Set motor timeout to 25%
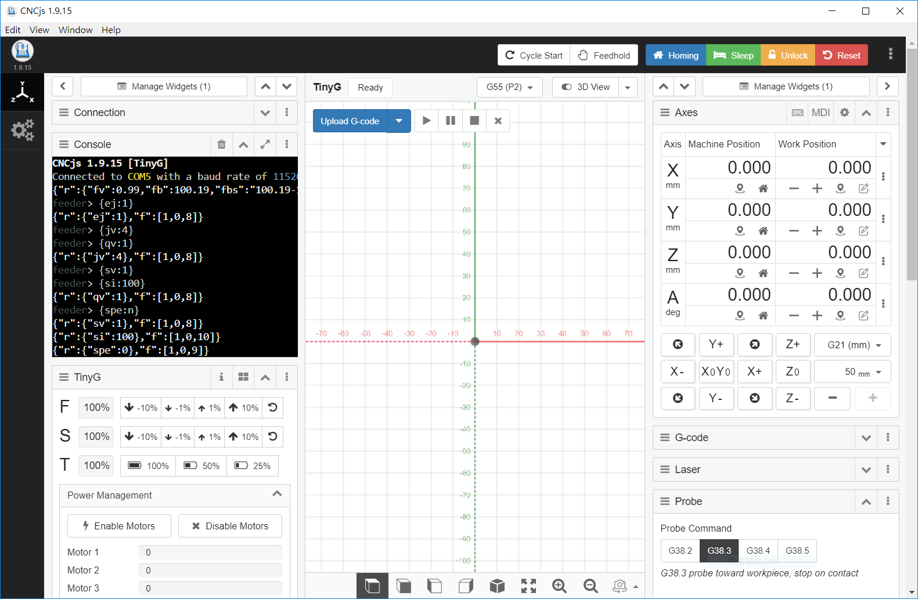The width and height of the screenshot is (918, 599). pyautogui.click(x=253, y=466)
